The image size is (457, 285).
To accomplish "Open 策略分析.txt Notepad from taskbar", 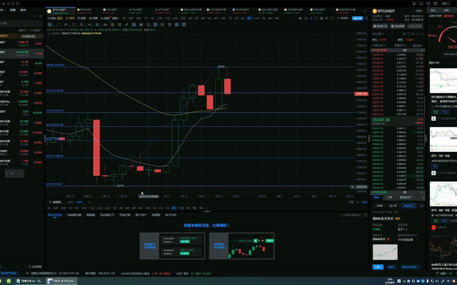I will pyautogui.click(x=29, y=281).
